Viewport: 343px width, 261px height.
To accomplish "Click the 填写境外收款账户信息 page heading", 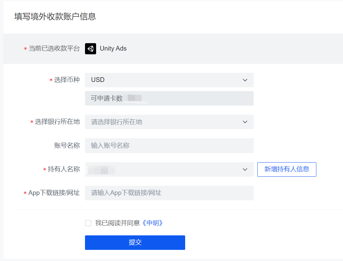I will pos(55,17).
